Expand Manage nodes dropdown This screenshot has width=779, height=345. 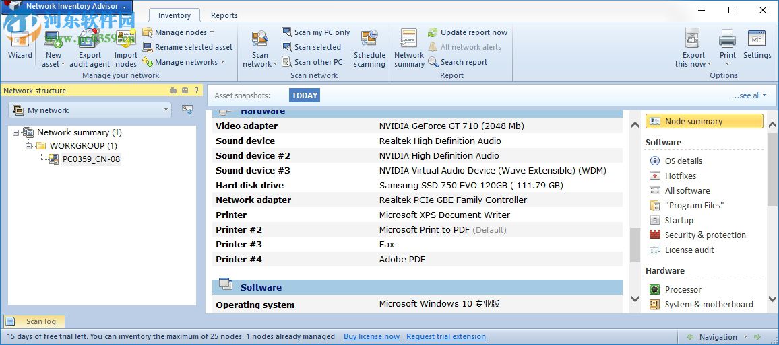point(212,32)
